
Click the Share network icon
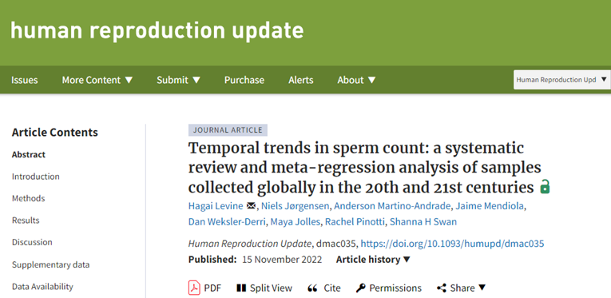(x=442, y=288)
